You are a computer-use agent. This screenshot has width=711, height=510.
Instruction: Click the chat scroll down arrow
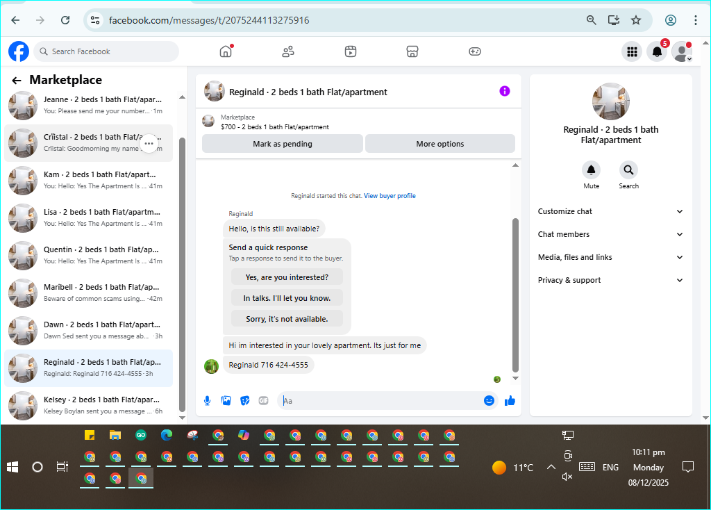tap(515, 379)
